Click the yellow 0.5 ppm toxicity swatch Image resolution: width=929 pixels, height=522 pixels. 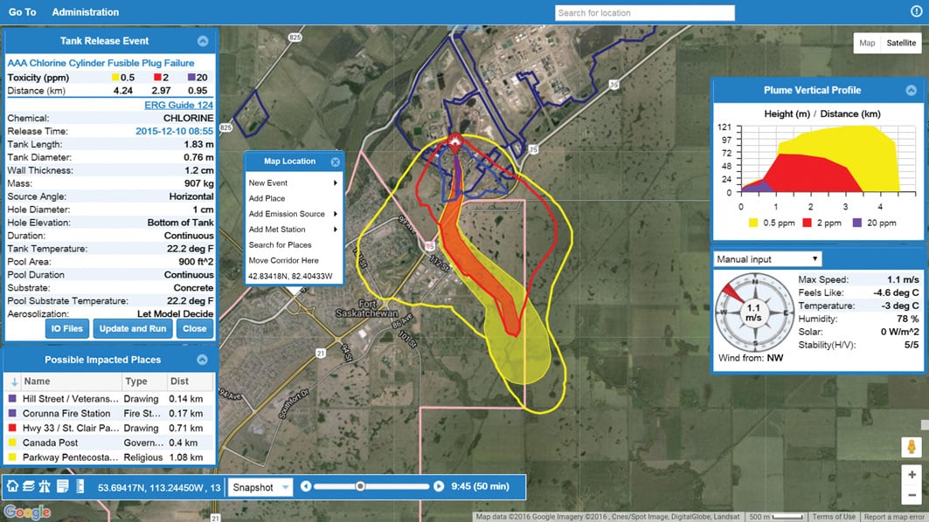[115, 78]
